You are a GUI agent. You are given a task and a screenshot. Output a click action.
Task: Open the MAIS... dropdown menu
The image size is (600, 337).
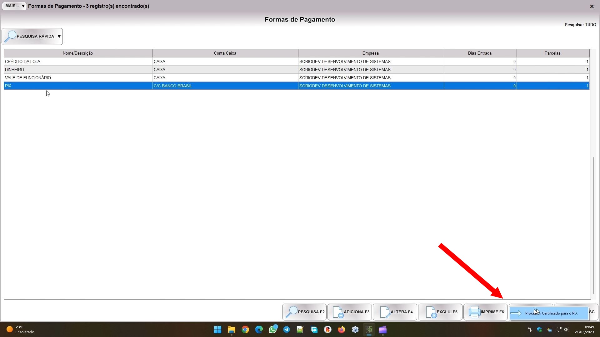coord(14,6)
